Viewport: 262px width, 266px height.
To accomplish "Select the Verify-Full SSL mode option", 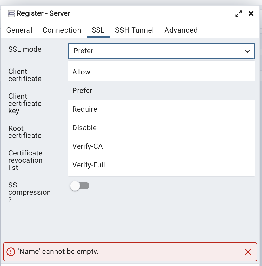I will (x=161, y=165).
